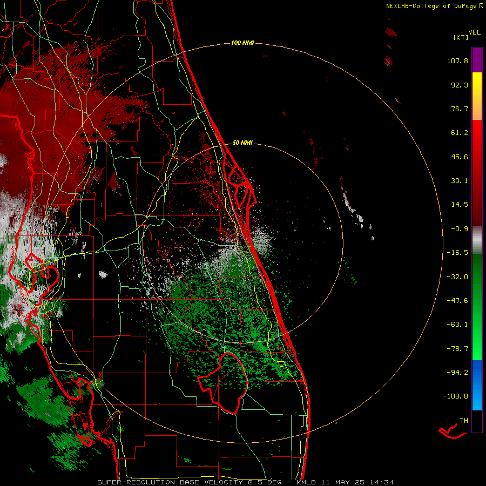Click the TH label under the color scale
This screenshot has height=486, width=486.
tap(464, 421)
